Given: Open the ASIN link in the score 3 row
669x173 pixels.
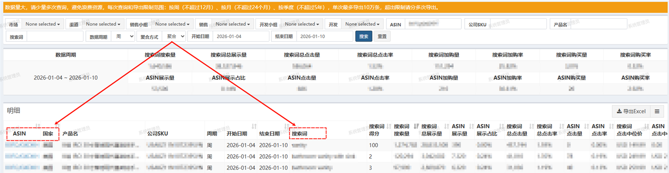Looking at the screenshot, I should pos(22,168).
